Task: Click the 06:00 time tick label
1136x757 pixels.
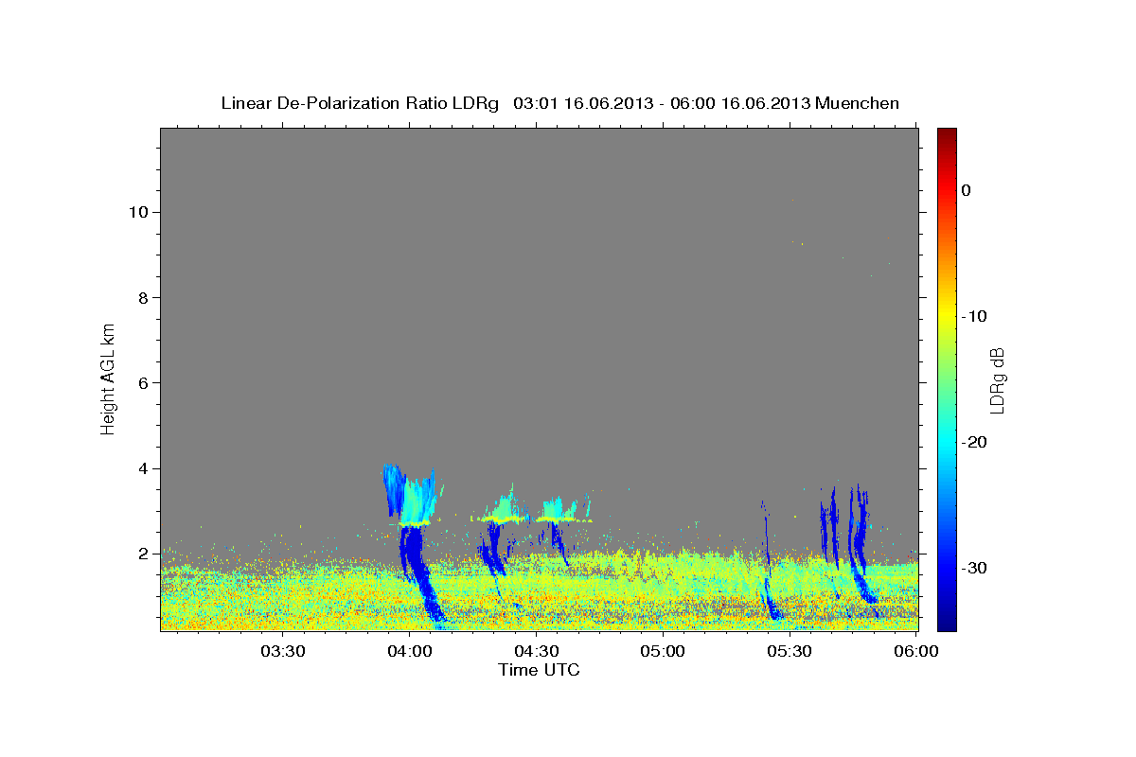Action: click(916, 651)
